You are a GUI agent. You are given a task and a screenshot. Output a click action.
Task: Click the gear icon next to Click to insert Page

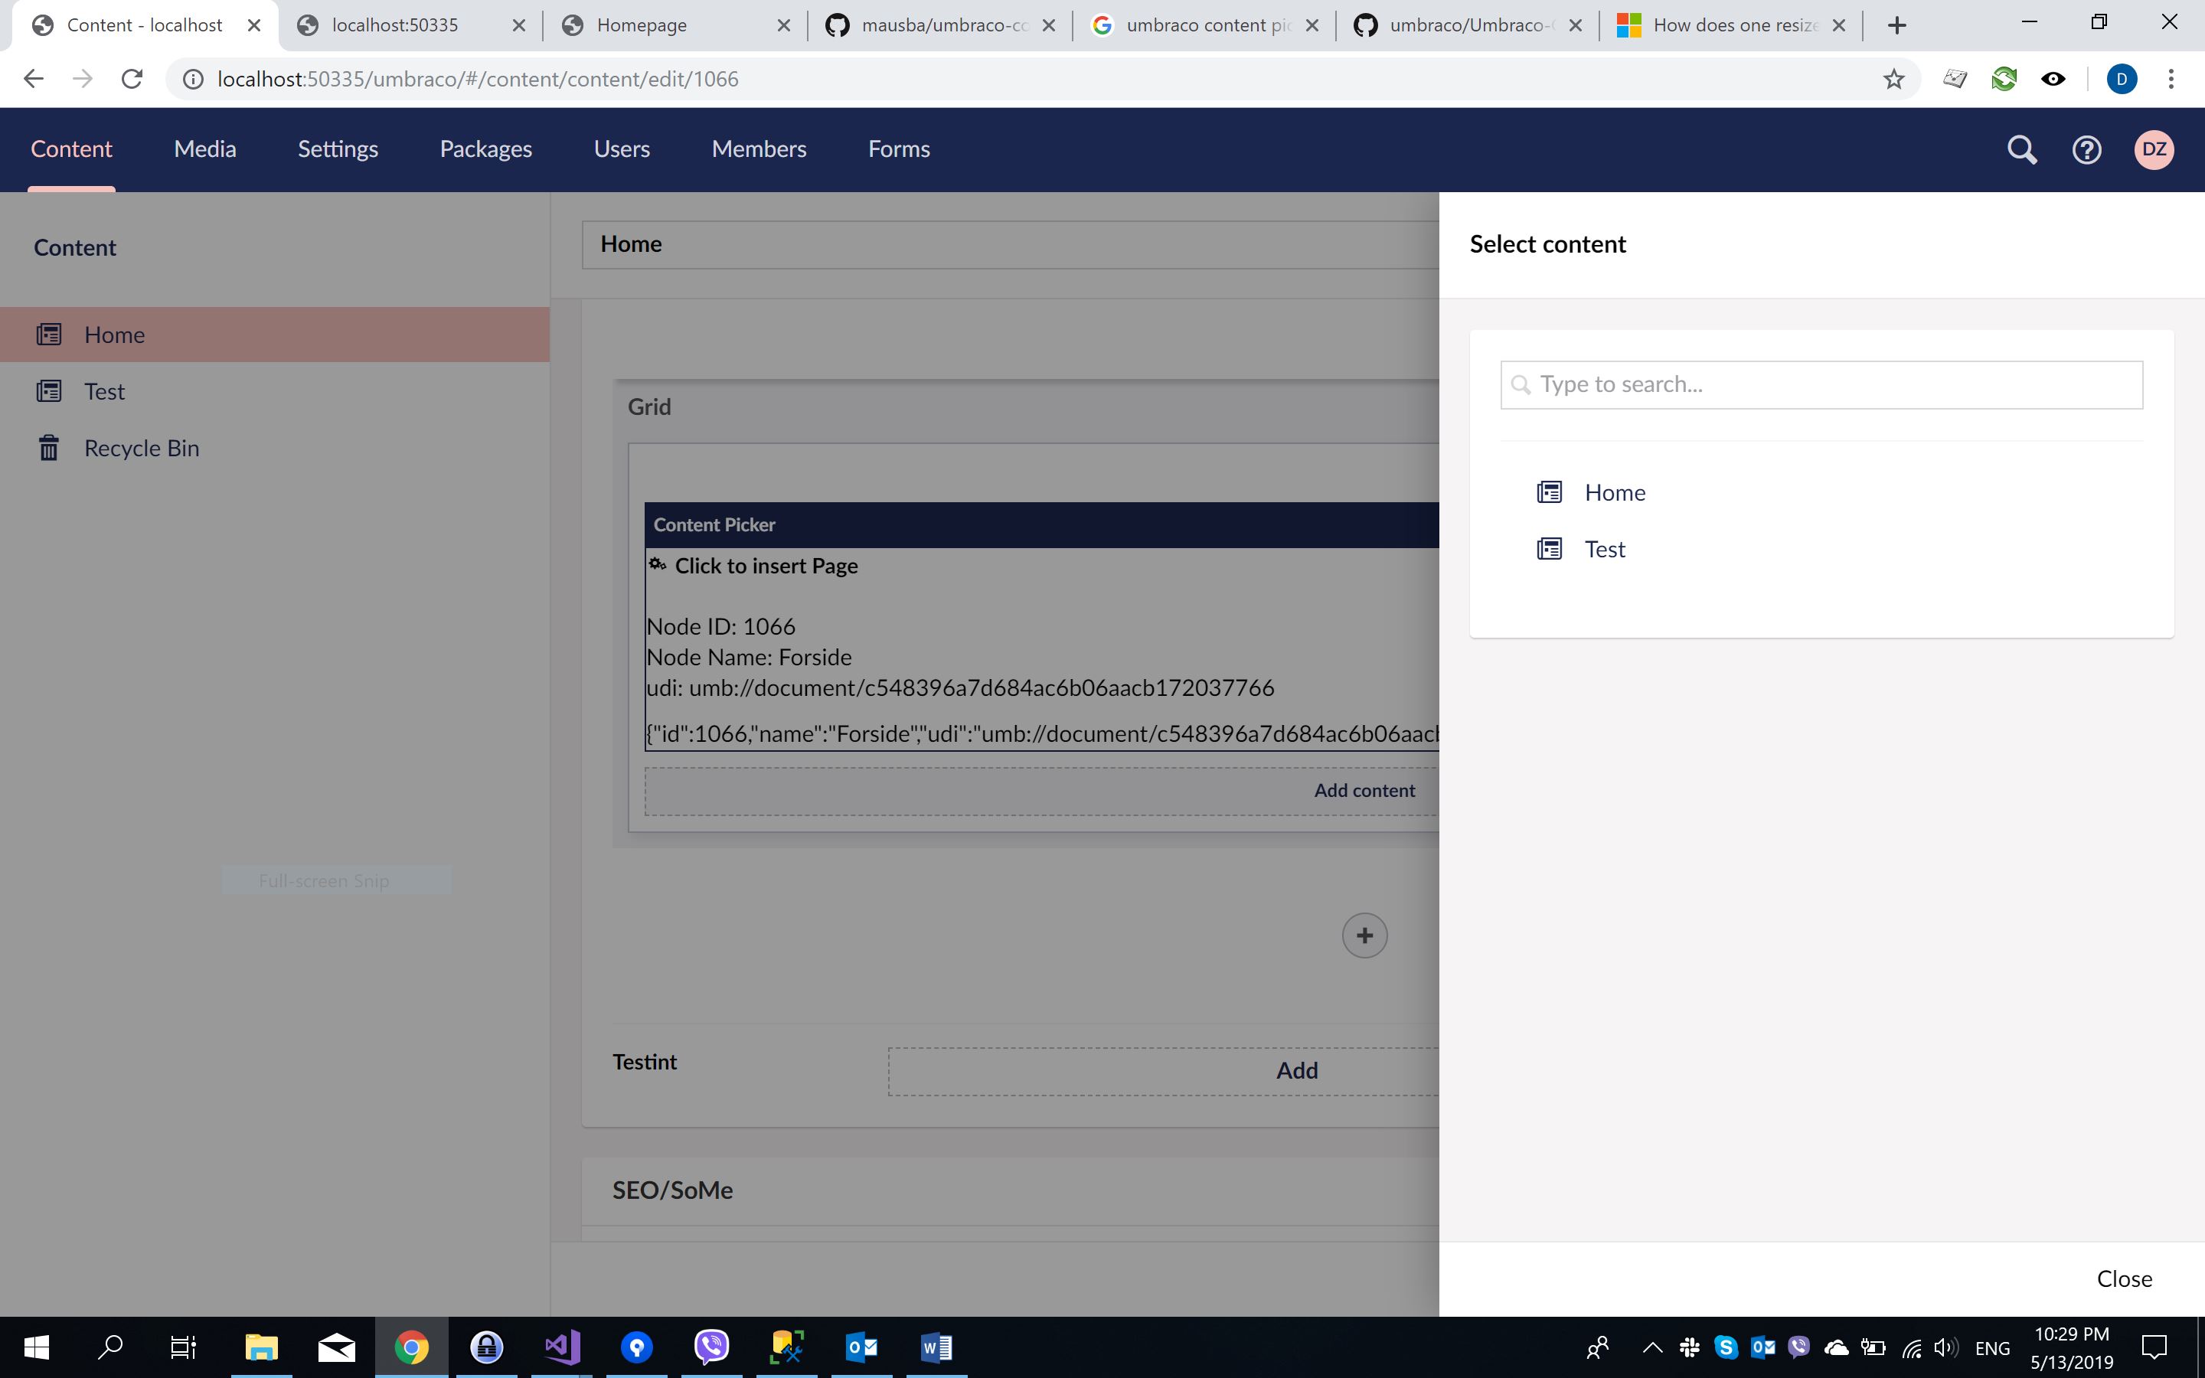point(657,564)
